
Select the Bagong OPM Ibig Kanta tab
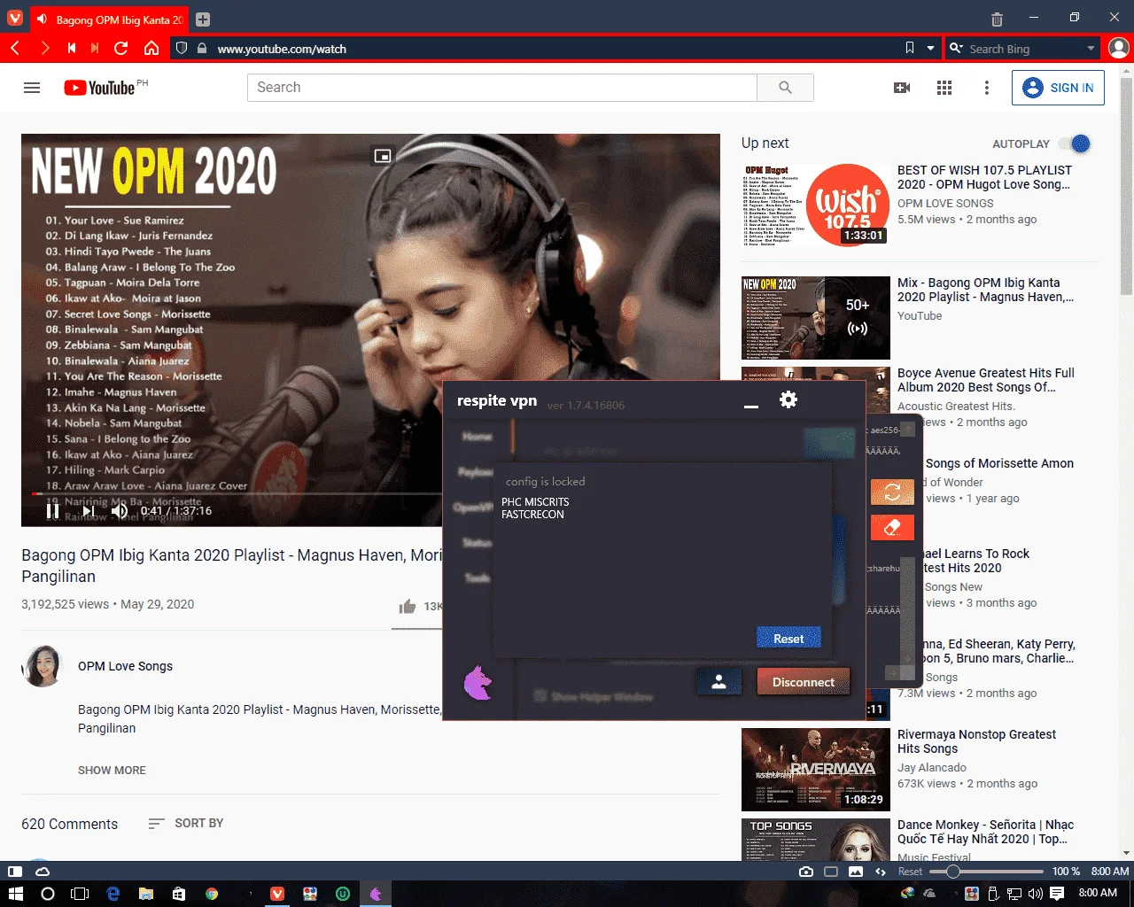(110, 19)
